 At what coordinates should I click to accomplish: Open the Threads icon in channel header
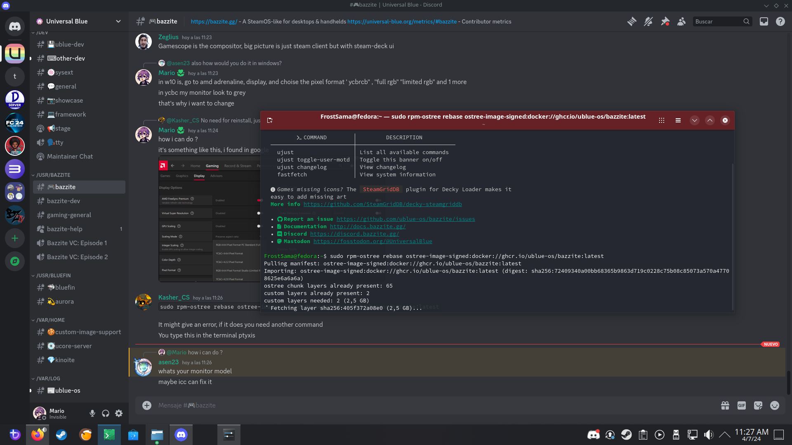(632, 21)
